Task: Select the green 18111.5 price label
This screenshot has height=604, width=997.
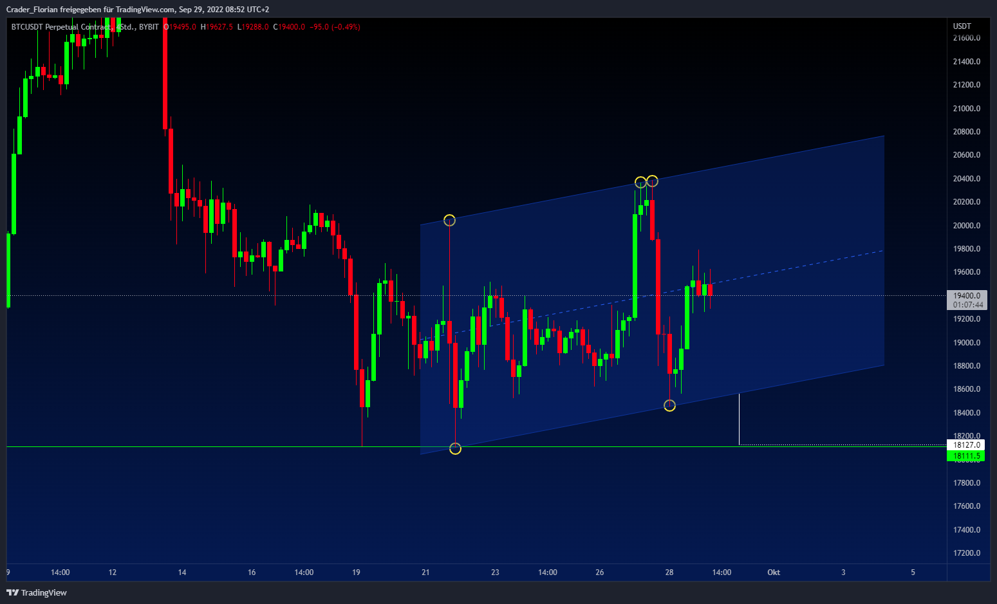Action: pyautogui.click(x=966, y=456)
